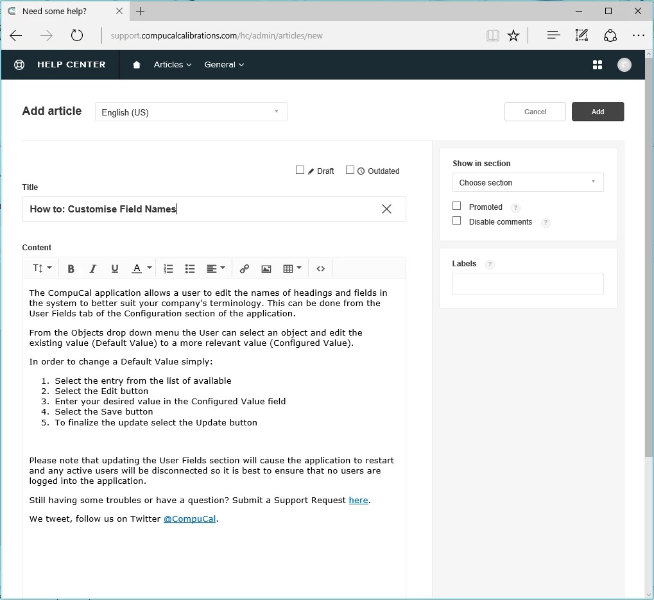The width and height of the screenshot is (654, 600).
Task: Open the source code view
Action: tap(320, 268)
